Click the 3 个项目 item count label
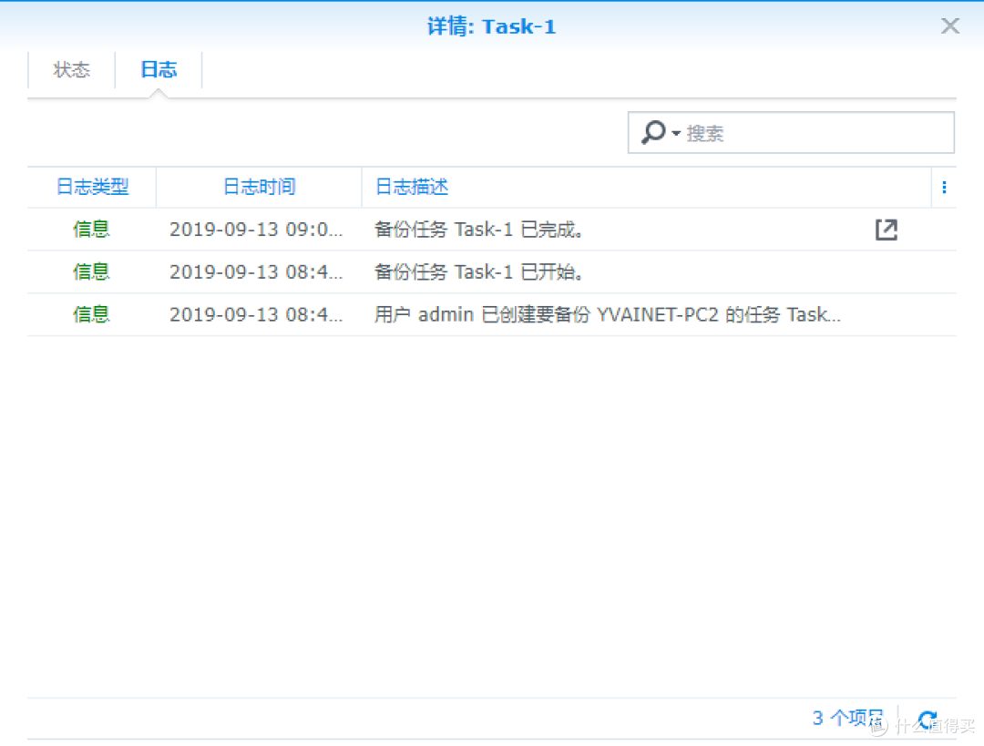This screenshot has height=746, width=984. (x=847, y=719)
